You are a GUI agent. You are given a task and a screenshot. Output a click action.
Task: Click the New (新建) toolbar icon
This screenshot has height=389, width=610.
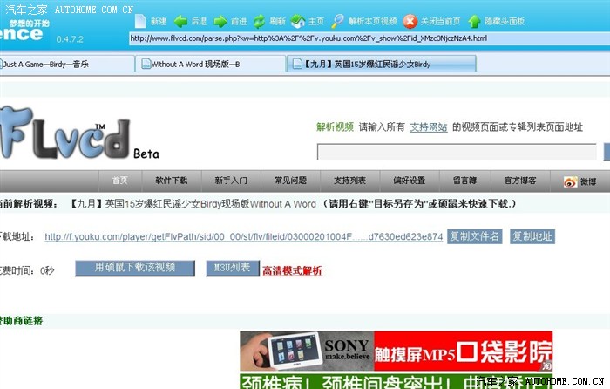(x=138, y=20)
